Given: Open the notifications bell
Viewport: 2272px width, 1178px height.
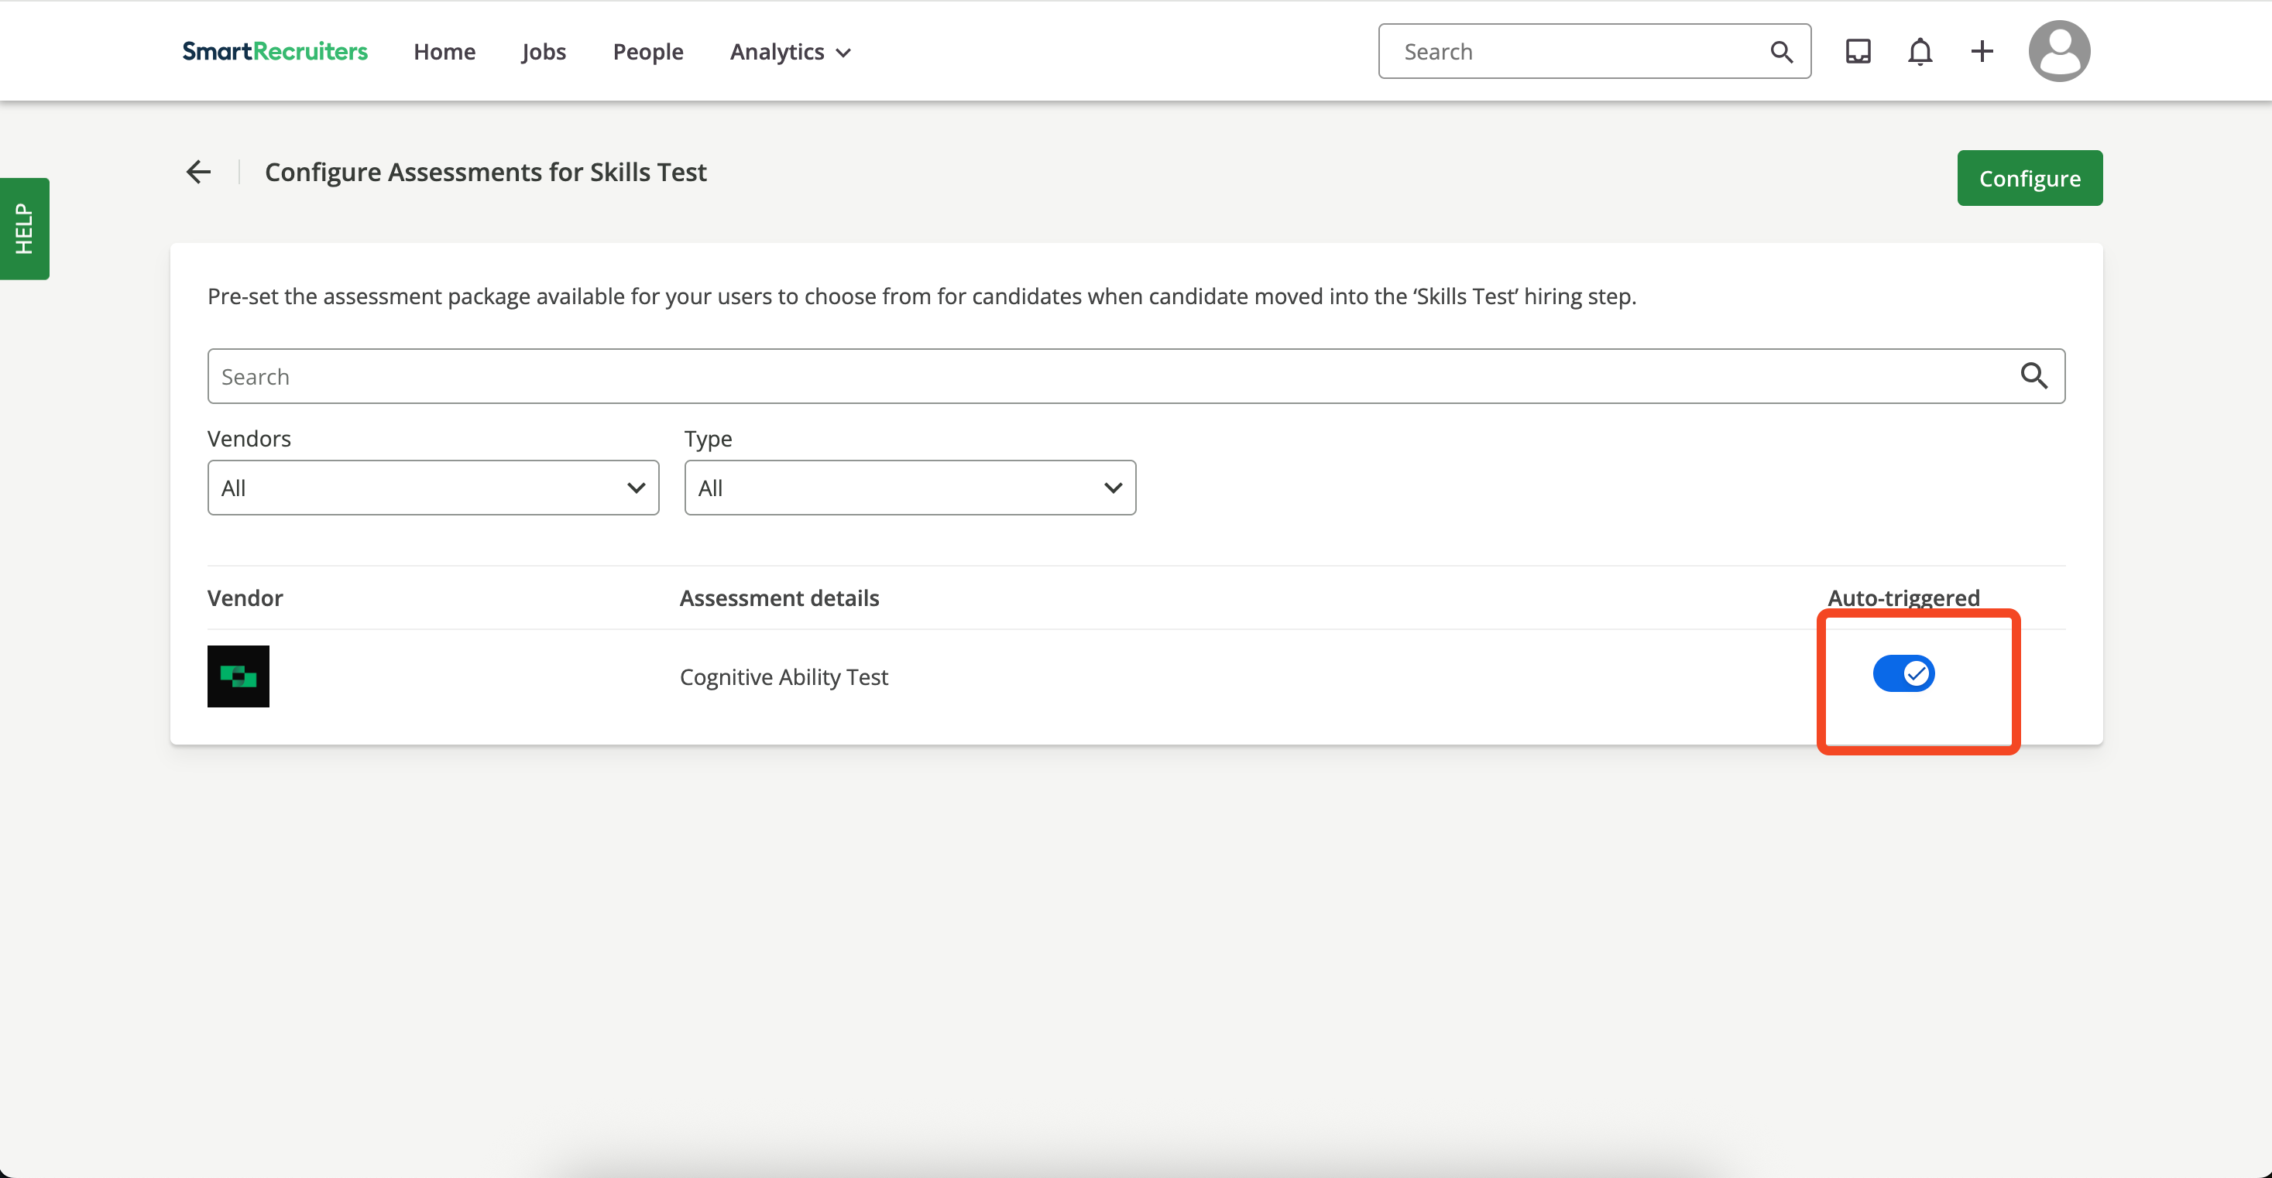Looking at the screenshot, I should [1919, 52].
